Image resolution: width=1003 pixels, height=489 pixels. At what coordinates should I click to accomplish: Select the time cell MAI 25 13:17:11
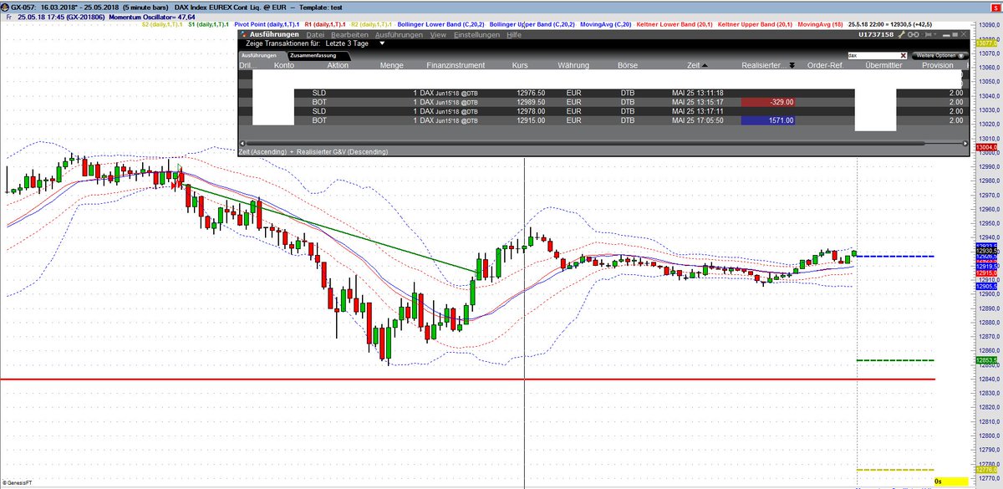[698, 111]
